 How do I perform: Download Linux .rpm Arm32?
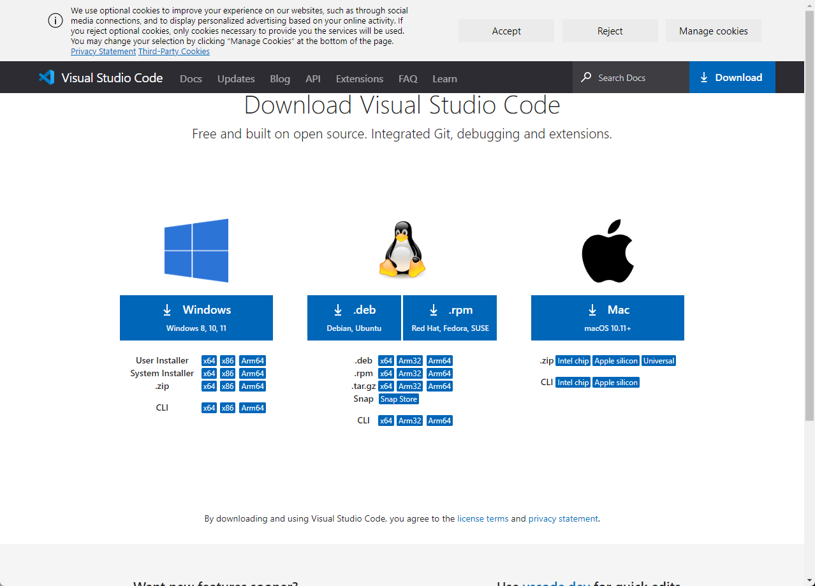pyautogui.click(x=410, y=374)
